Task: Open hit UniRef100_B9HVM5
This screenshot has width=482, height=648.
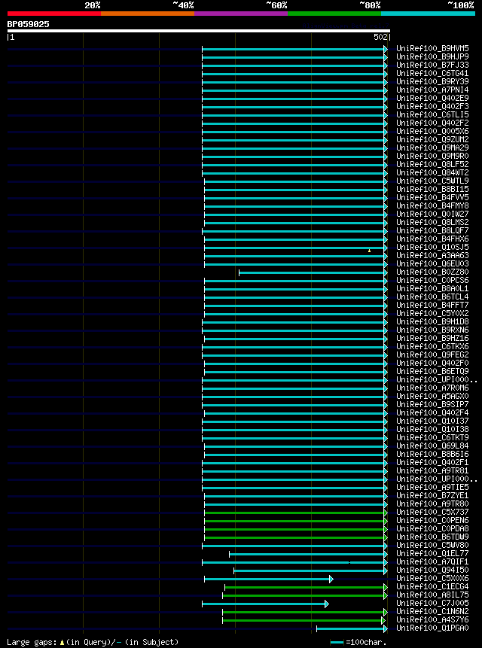Action: pyautogui.click(x=432, y=49)
